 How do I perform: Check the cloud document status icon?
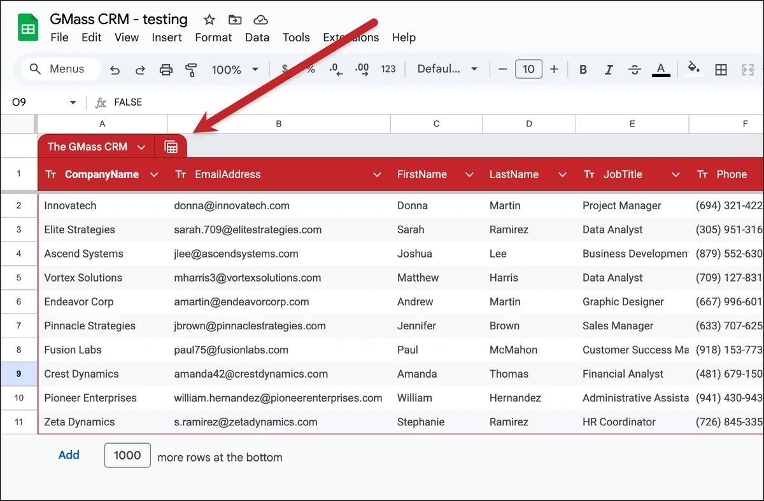click(x=260, y=19)
